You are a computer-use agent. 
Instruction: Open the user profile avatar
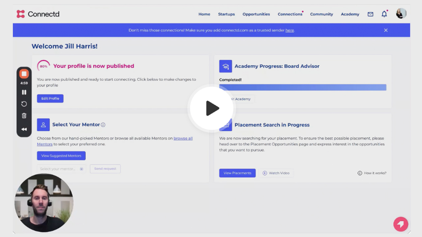coord(401,13)
